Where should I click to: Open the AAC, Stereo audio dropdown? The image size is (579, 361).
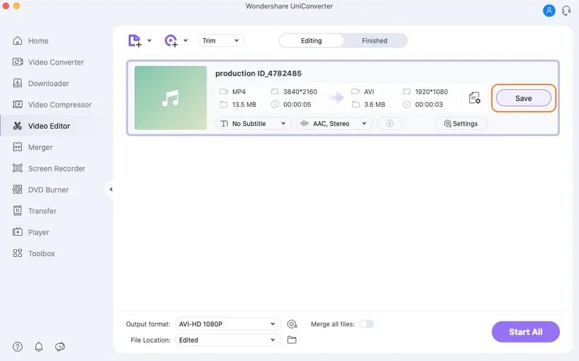tap(334, 124)
